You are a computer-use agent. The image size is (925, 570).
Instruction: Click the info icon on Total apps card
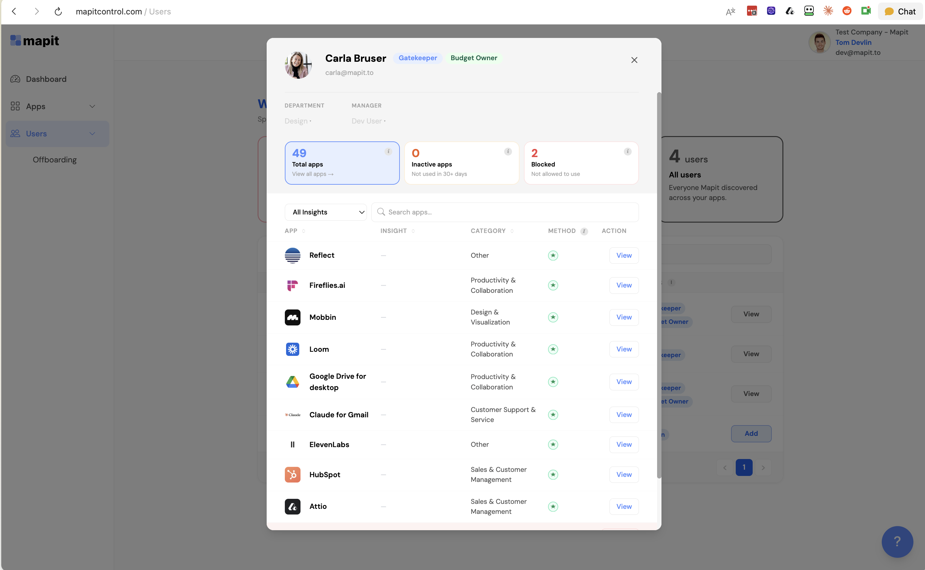click(388, 151)
